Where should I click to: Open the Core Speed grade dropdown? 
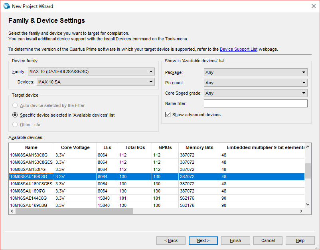pyautogui.click(x=255, y=93)
